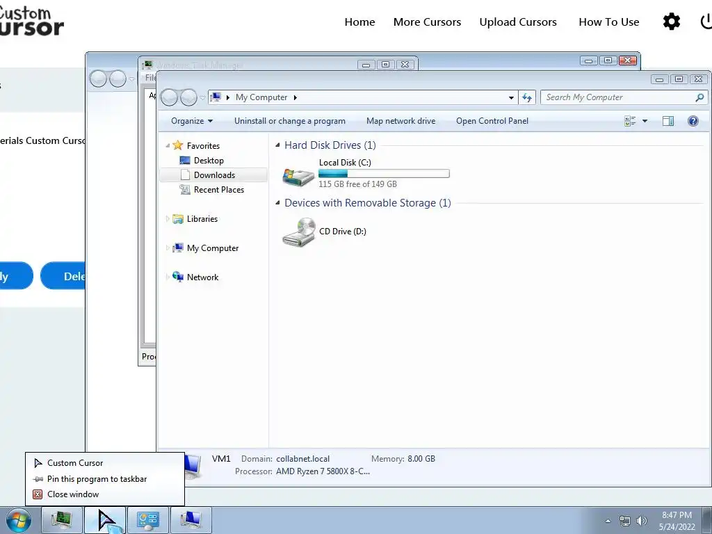Collapse Devices with Removable Storage group
712x534 pixels.
[277, 203]
